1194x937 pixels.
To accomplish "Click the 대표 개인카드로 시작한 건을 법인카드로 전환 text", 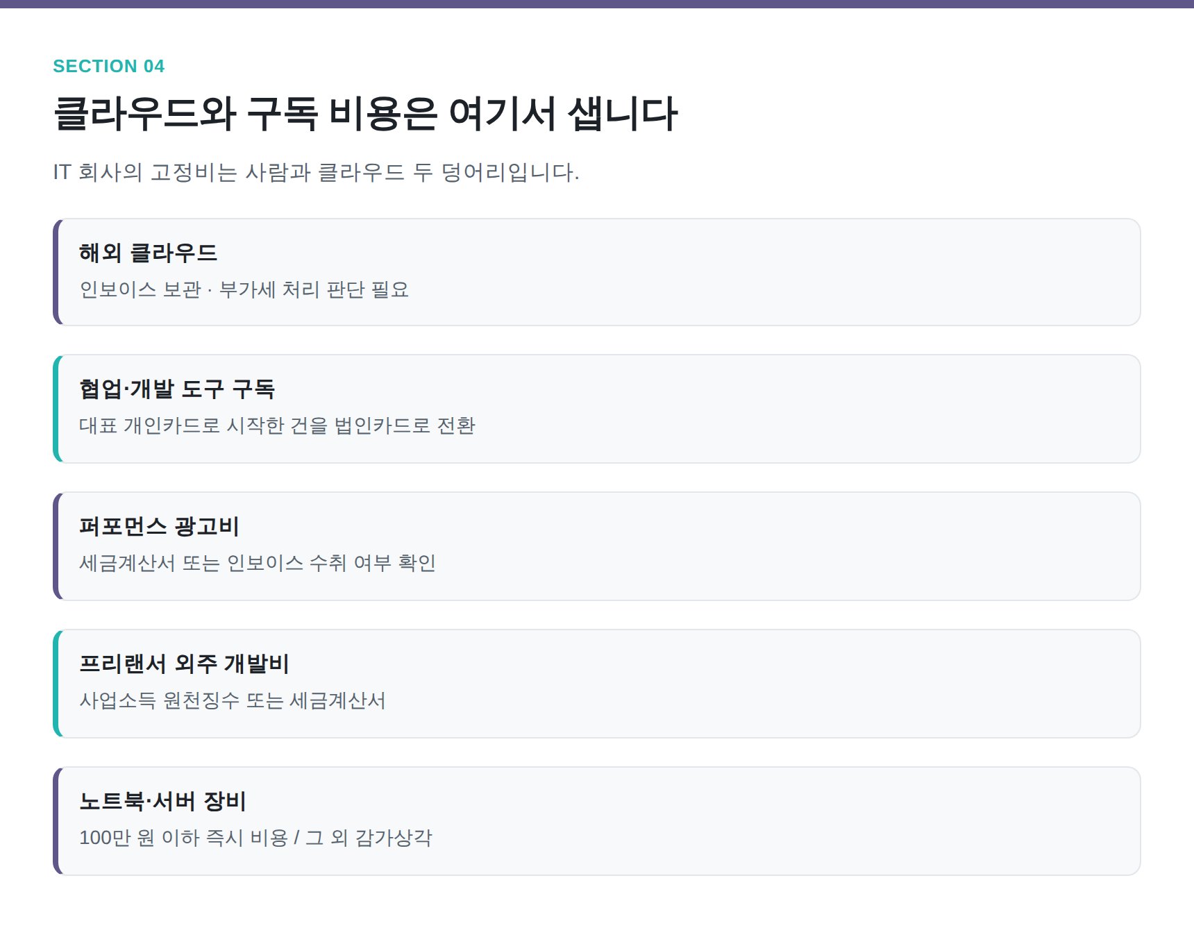I will tap(277, 425).
